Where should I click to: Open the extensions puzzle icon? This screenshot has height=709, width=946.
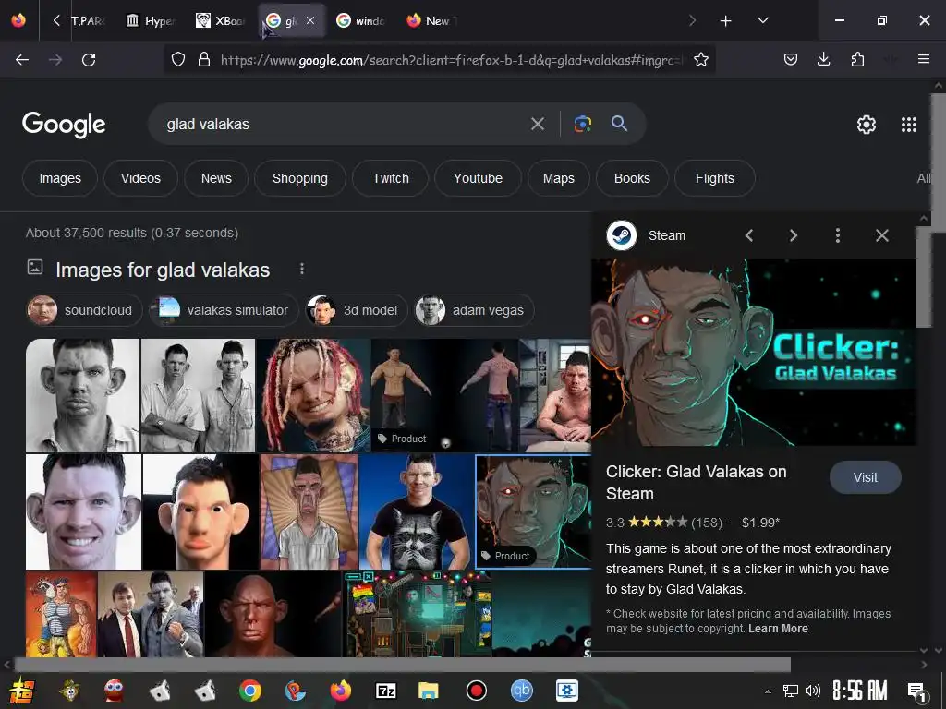pyautogui.click(x=857, y=59)
